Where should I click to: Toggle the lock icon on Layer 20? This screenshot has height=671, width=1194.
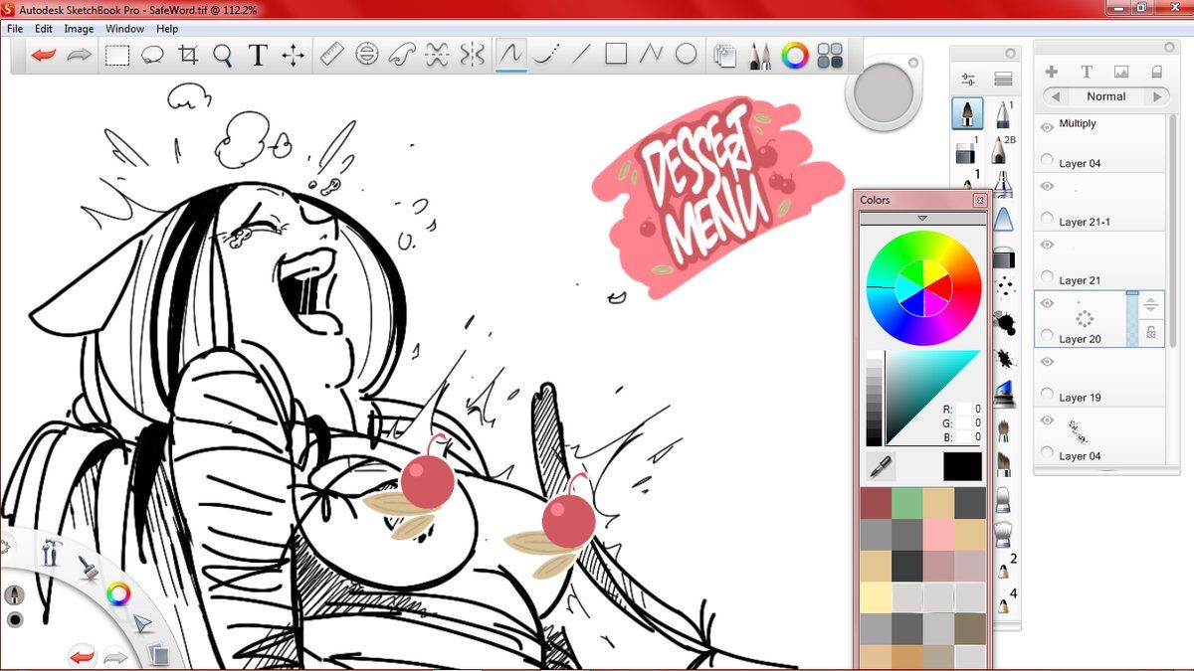click(1151, 332)
